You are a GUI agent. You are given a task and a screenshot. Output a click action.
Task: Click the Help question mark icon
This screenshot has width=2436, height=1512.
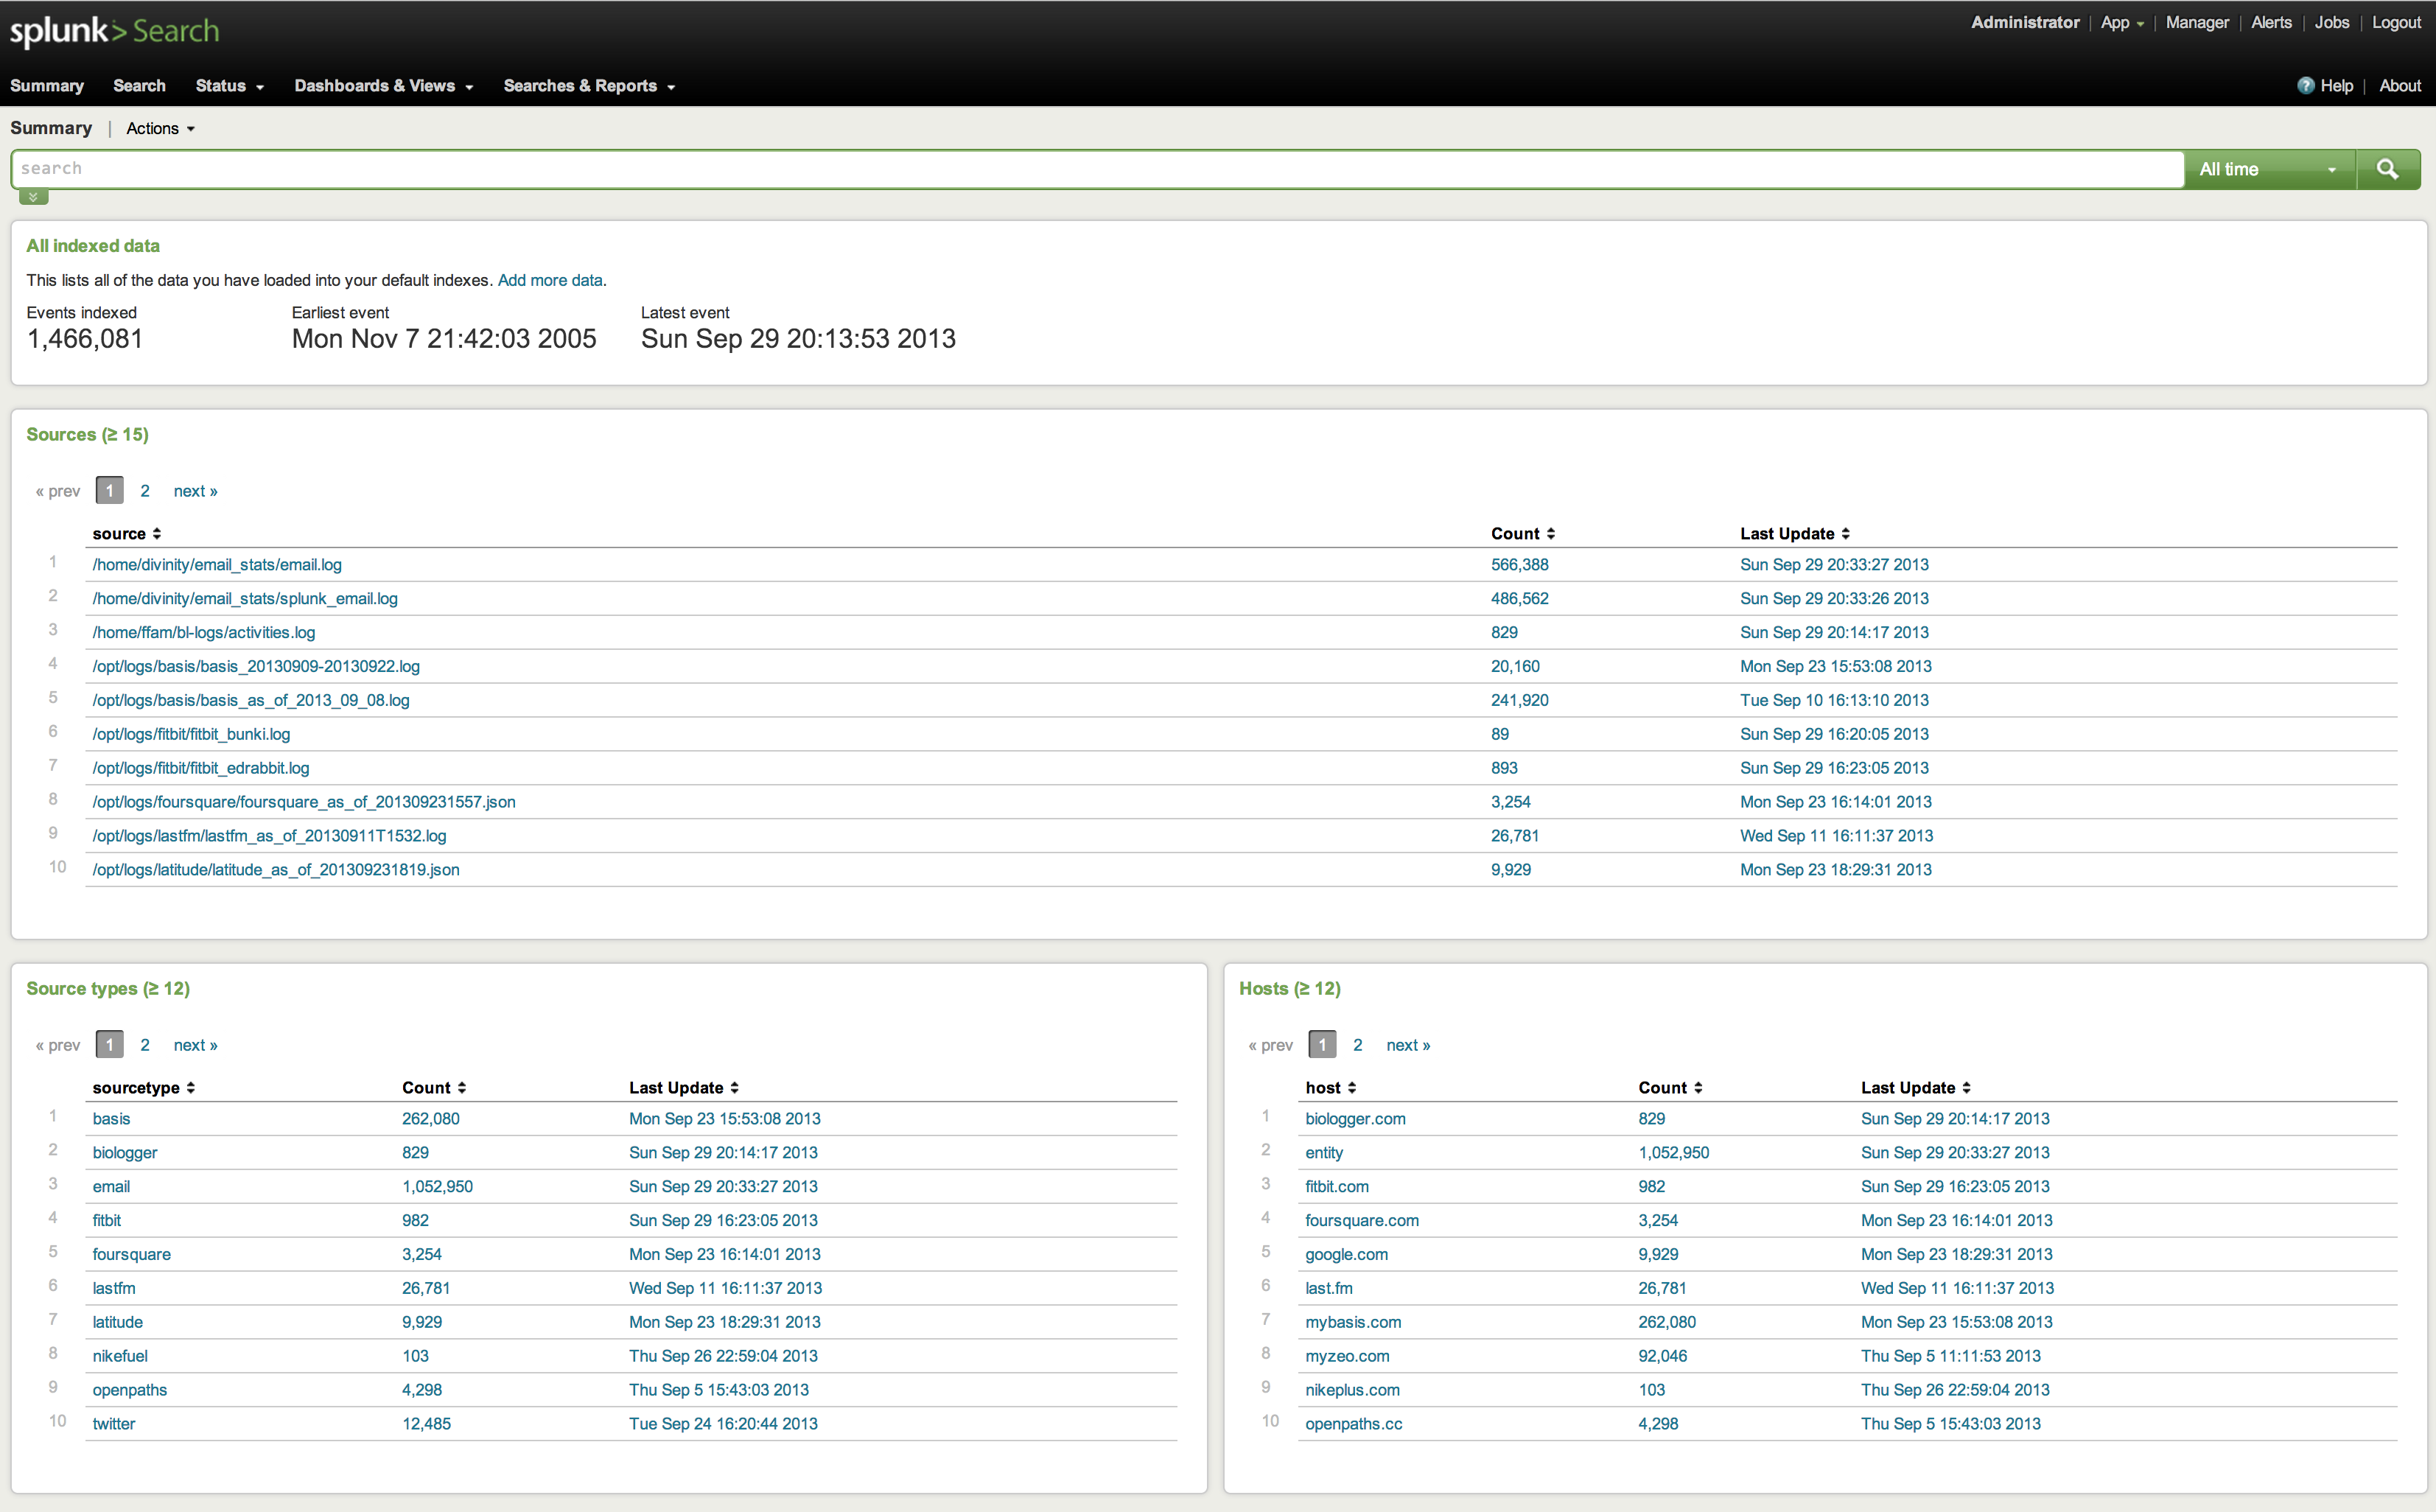[2305, 86]
